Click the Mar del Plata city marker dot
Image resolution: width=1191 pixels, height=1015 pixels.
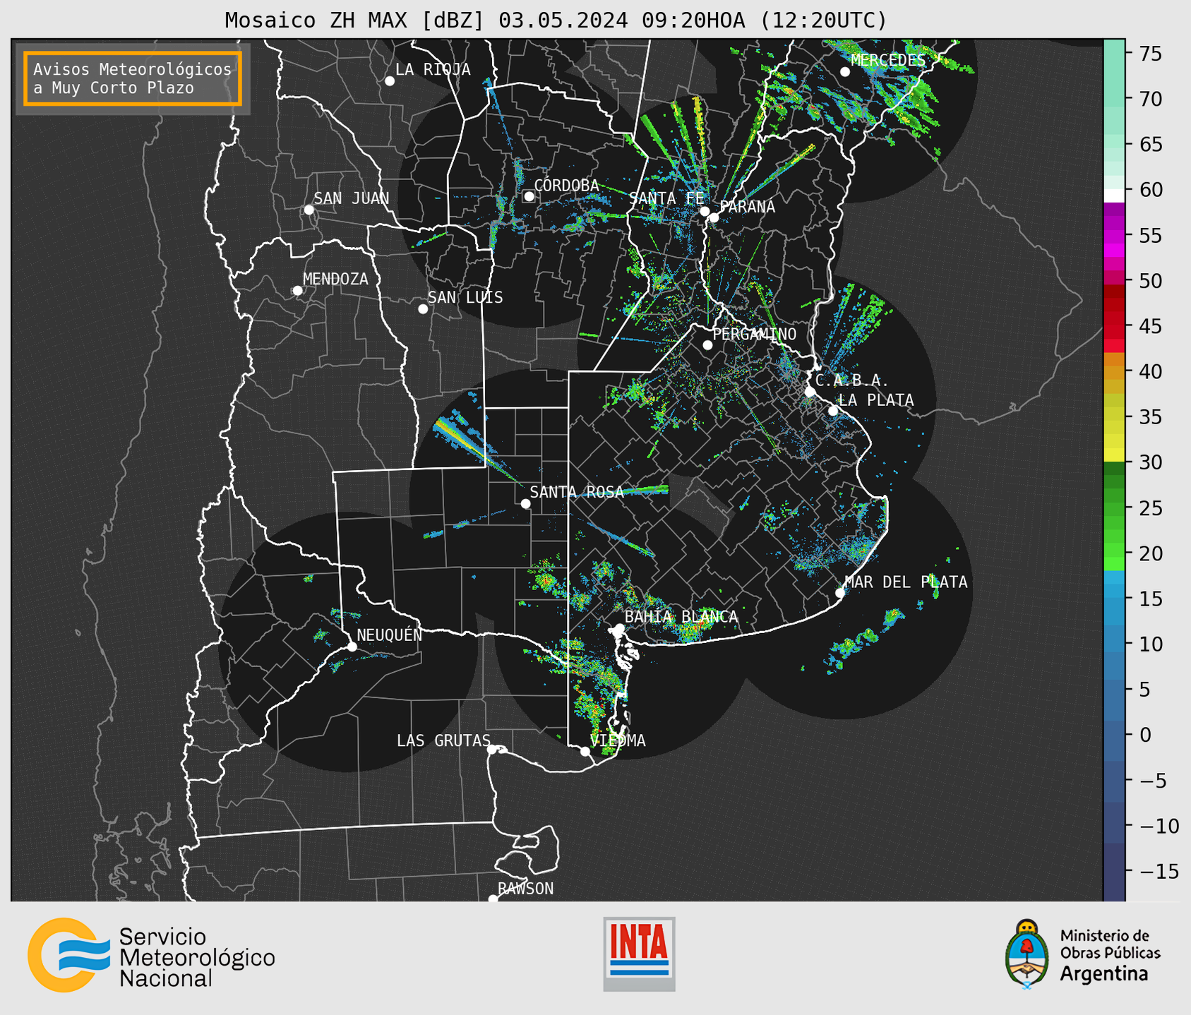840,593
